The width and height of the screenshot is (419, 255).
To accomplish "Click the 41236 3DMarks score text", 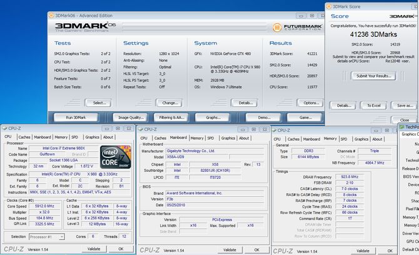I will [373, 34].
